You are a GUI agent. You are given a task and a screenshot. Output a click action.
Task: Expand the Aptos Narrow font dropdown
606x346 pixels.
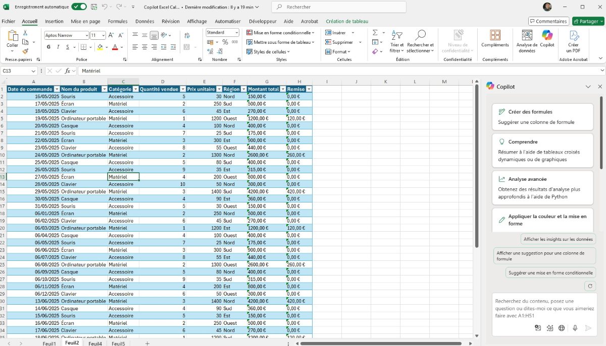85,35
